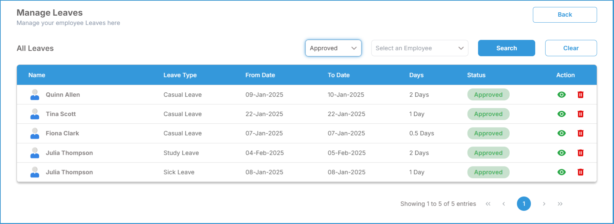Viewport: 614px width, 224px height.
Task: View Quinn Allen's leave details
Action: tap(562, 95)
